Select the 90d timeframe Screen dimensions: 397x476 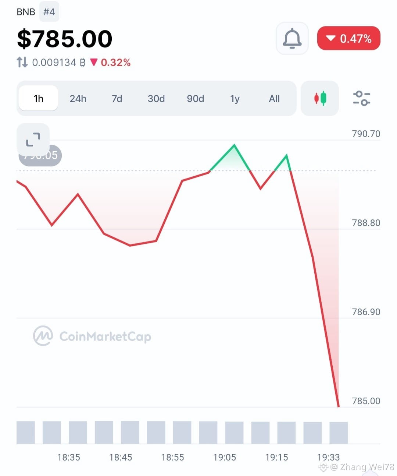point(196,99)
